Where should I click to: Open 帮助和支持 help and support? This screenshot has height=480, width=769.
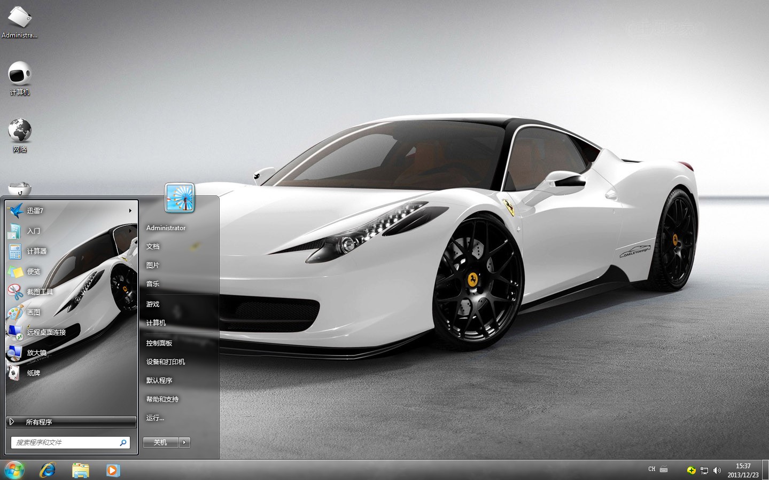[x=162, y=399]
